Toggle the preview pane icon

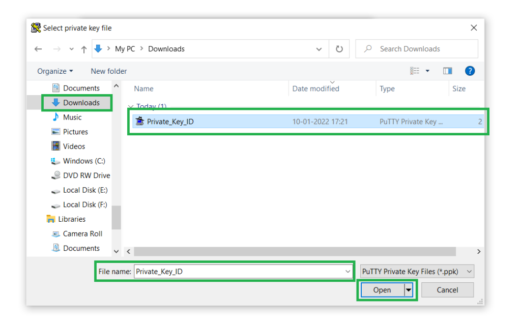(448, 71)
